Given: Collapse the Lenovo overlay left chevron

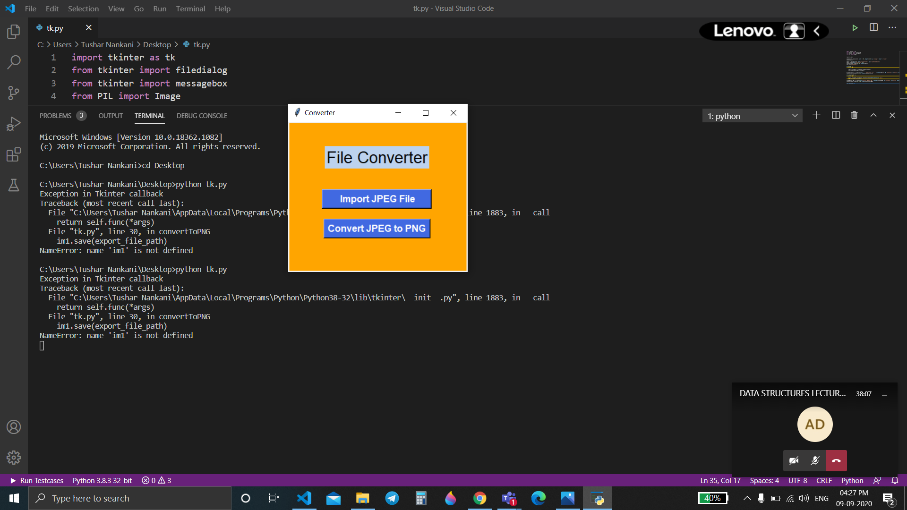Looking at the screenshot, I should pyautogui.click(x=817, y=31).
